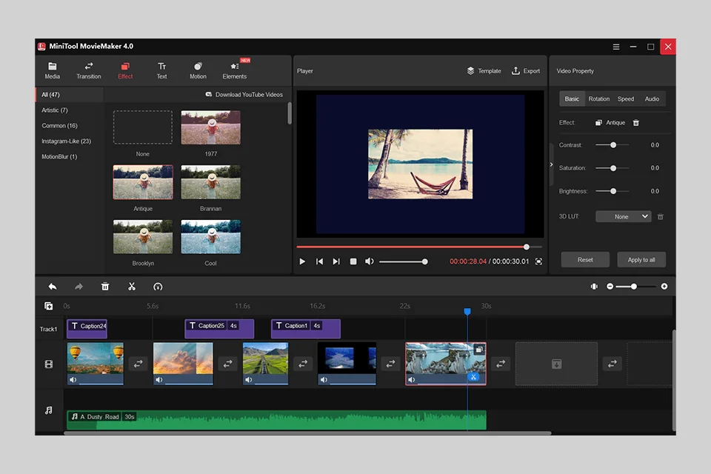The height and width of the screenshot is (474, 711).
Task: Add a new timeline track
Action: click(x=49, y=306)
